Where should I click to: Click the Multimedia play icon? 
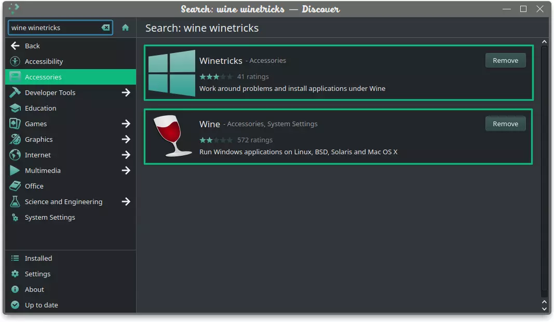[x=15, y=170]
